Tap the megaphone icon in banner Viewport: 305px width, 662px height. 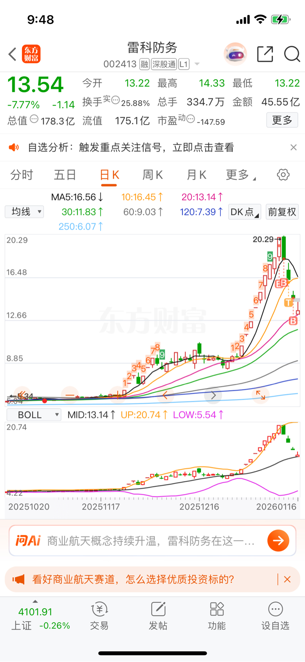pyautogui.click(x=18, y=579)
